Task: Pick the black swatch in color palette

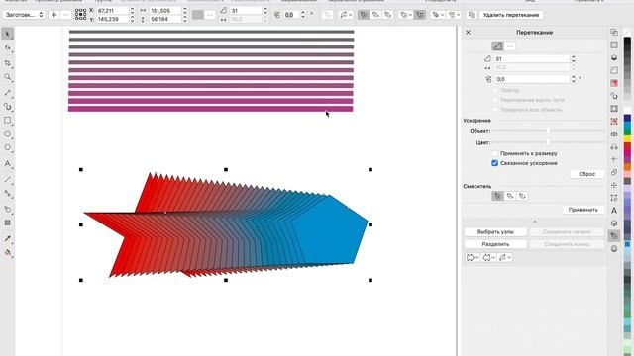Action: click(627, 42)
